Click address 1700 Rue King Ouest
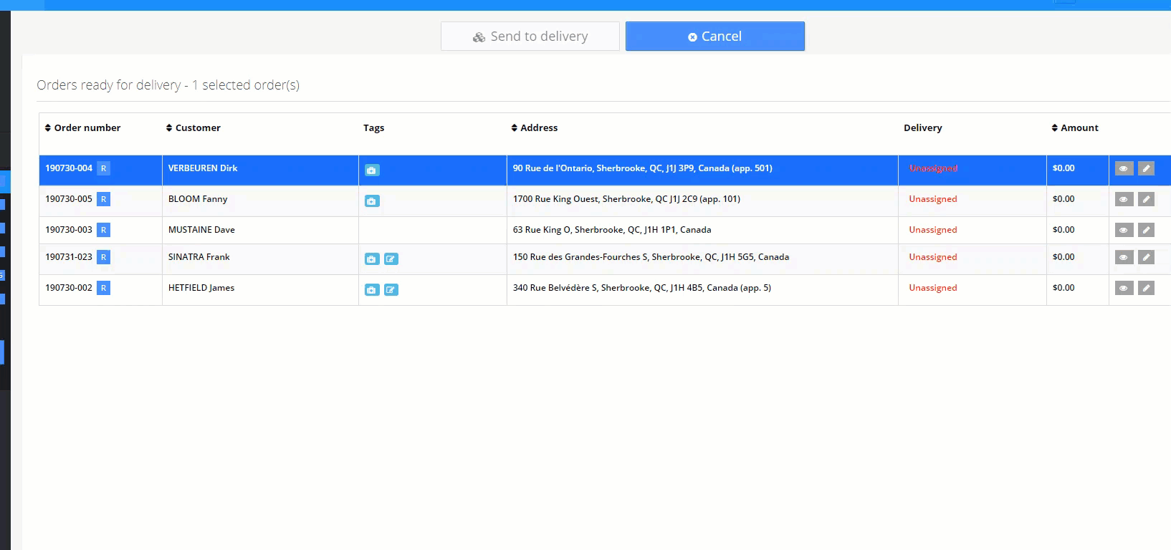 click(626, 199)
